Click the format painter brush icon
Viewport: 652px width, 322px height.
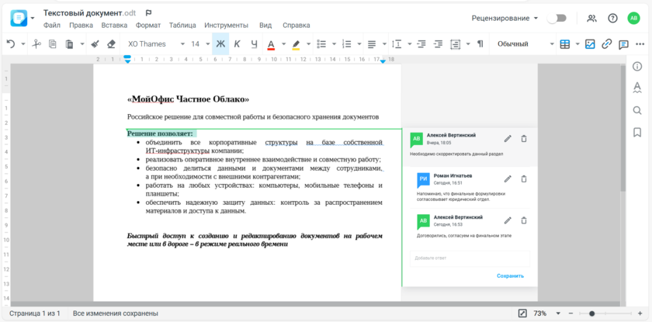coord(95,44)
